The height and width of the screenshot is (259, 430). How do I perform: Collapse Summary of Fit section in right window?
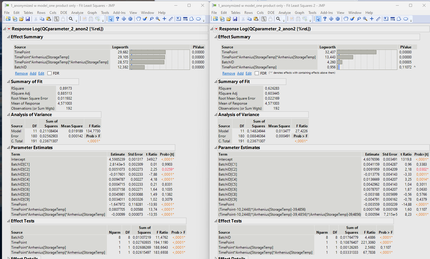(x=215, y=82)
